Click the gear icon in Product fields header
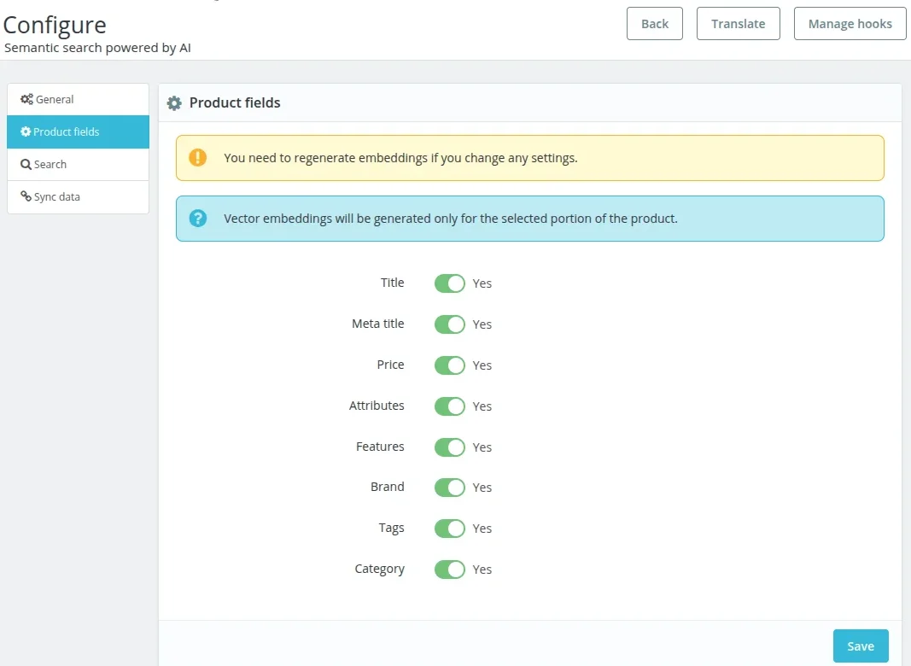This screenshot has width=911, height=666. coord(174,103)
